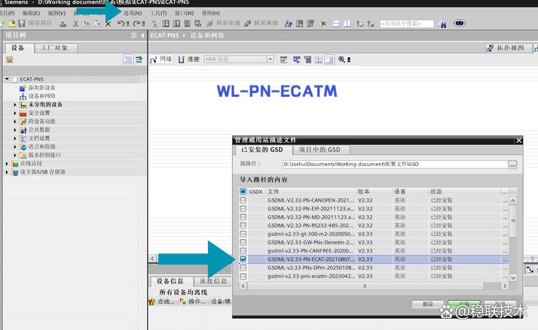
Task: Click 添加新设备 in project tree
Action: (x=42, y=88)
